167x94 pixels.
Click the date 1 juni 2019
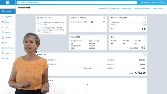pyautogui.click(x=110, y=60)
